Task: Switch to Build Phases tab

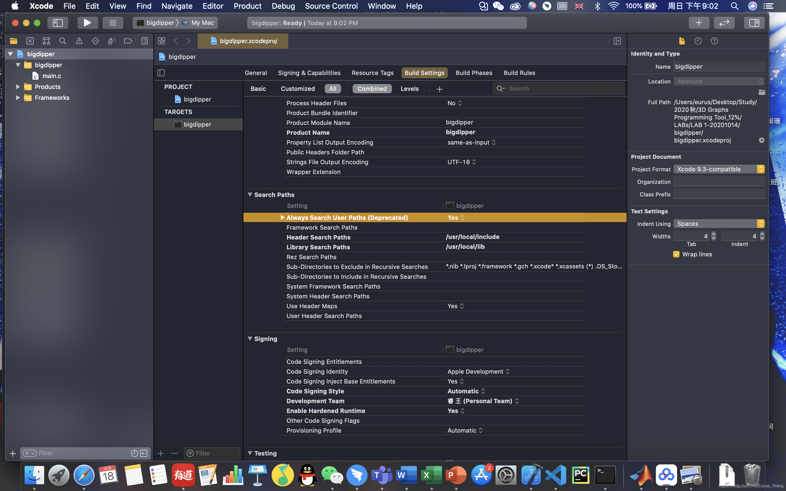Action: (x=474, y=73)
